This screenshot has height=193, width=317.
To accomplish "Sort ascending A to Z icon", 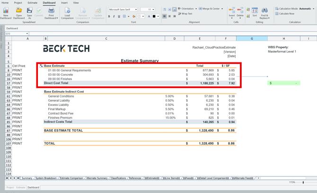I will pos(248,10).
